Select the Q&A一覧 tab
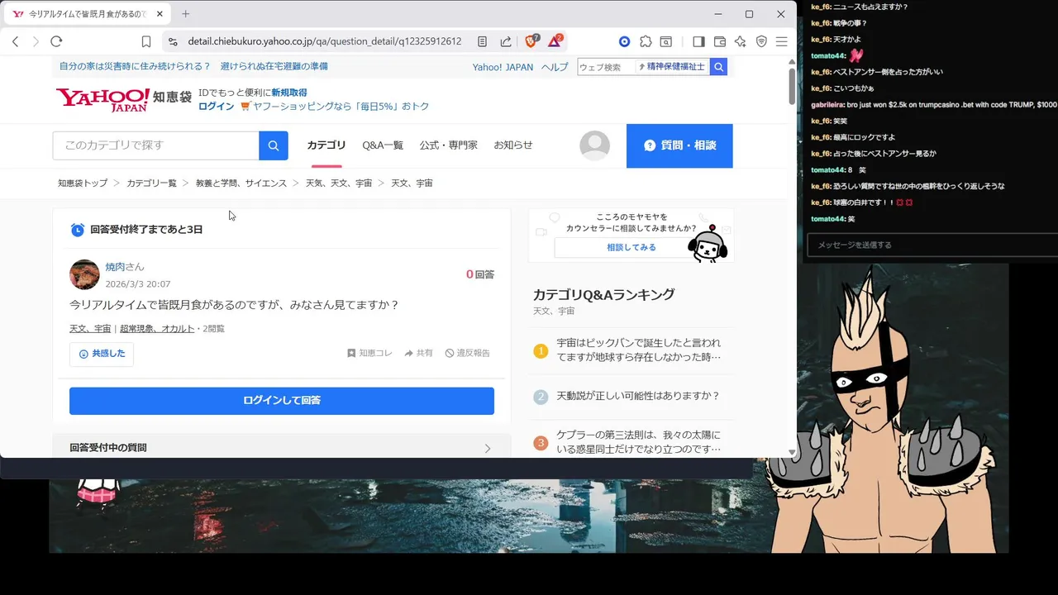Screen dimensions: 1058x595 click(383, 145)
